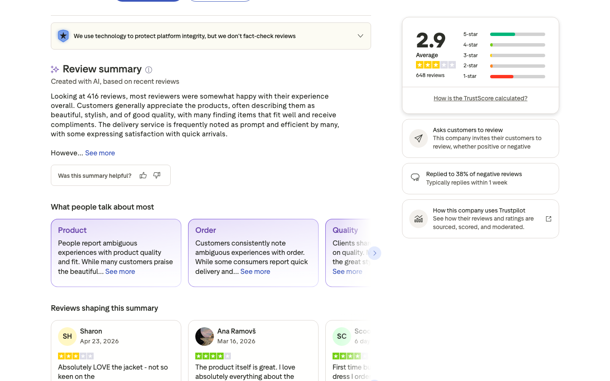The width and height of the screenshot is (610, 381).
Task: Click Sharon's three-star rating
Action: (x=76, y=356)
